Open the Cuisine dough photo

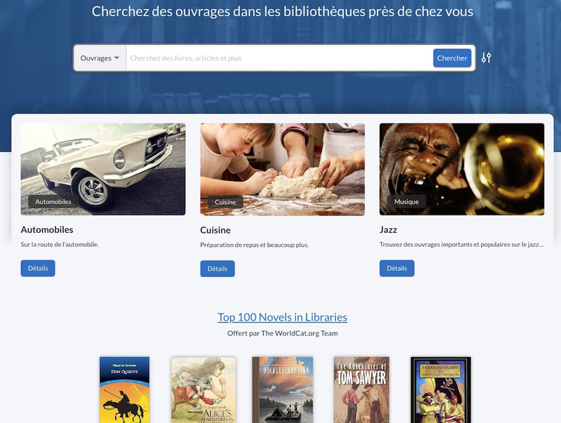coord(283,169)
